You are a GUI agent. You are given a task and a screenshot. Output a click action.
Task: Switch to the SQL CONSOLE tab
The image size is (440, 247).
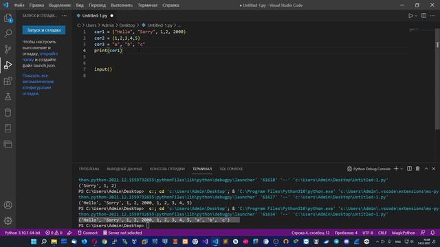pyautogui.click(x=231, y=169)
